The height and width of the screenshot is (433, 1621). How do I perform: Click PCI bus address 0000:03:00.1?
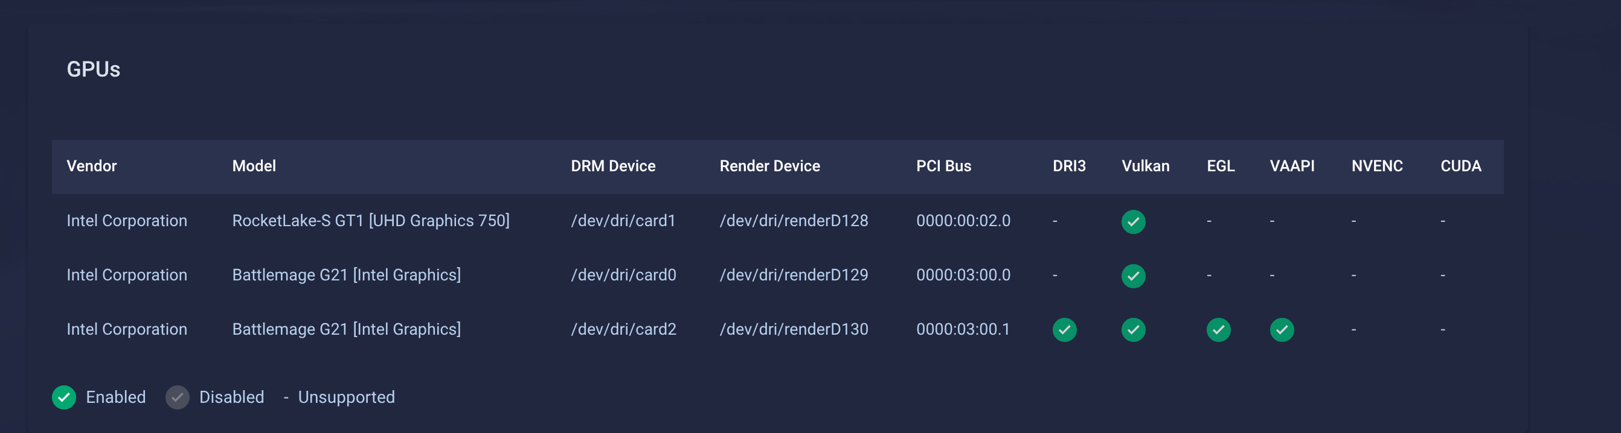[x=963, y=329]
